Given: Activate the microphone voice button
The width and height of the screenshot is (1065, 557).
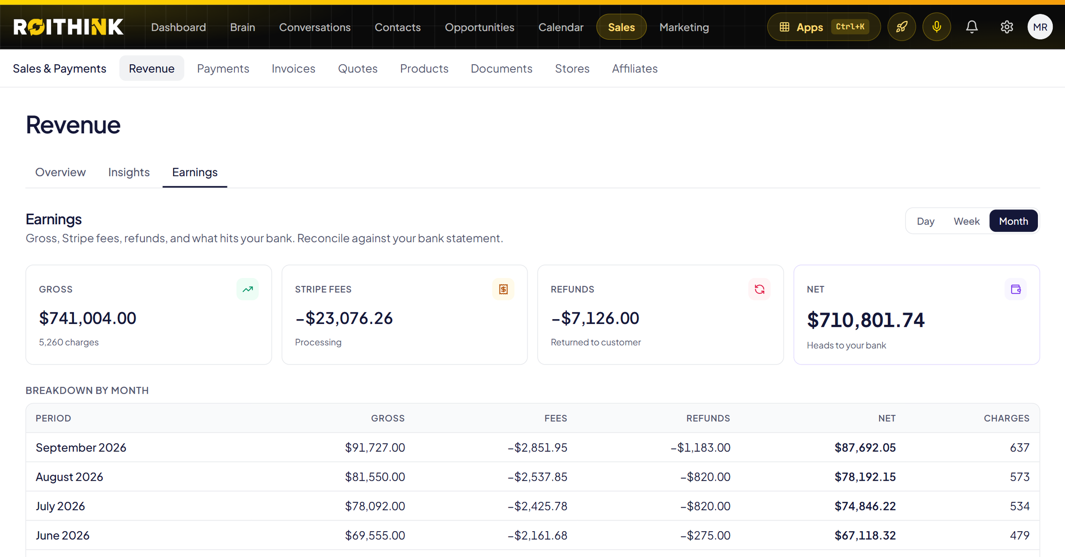Looking at the screenshot, I should pos(936,27).
